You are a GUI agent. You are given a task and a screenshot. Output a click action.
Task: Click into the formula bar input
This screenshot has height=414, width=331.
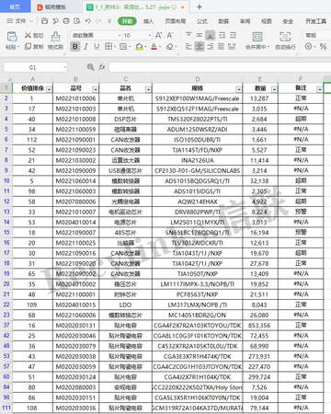[x=219, y=67]
